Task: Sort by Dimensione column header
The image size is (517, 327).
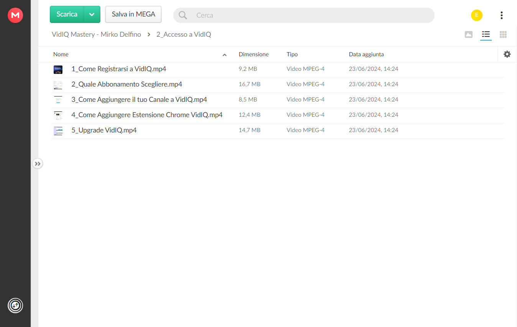Action: click(254, 54)
